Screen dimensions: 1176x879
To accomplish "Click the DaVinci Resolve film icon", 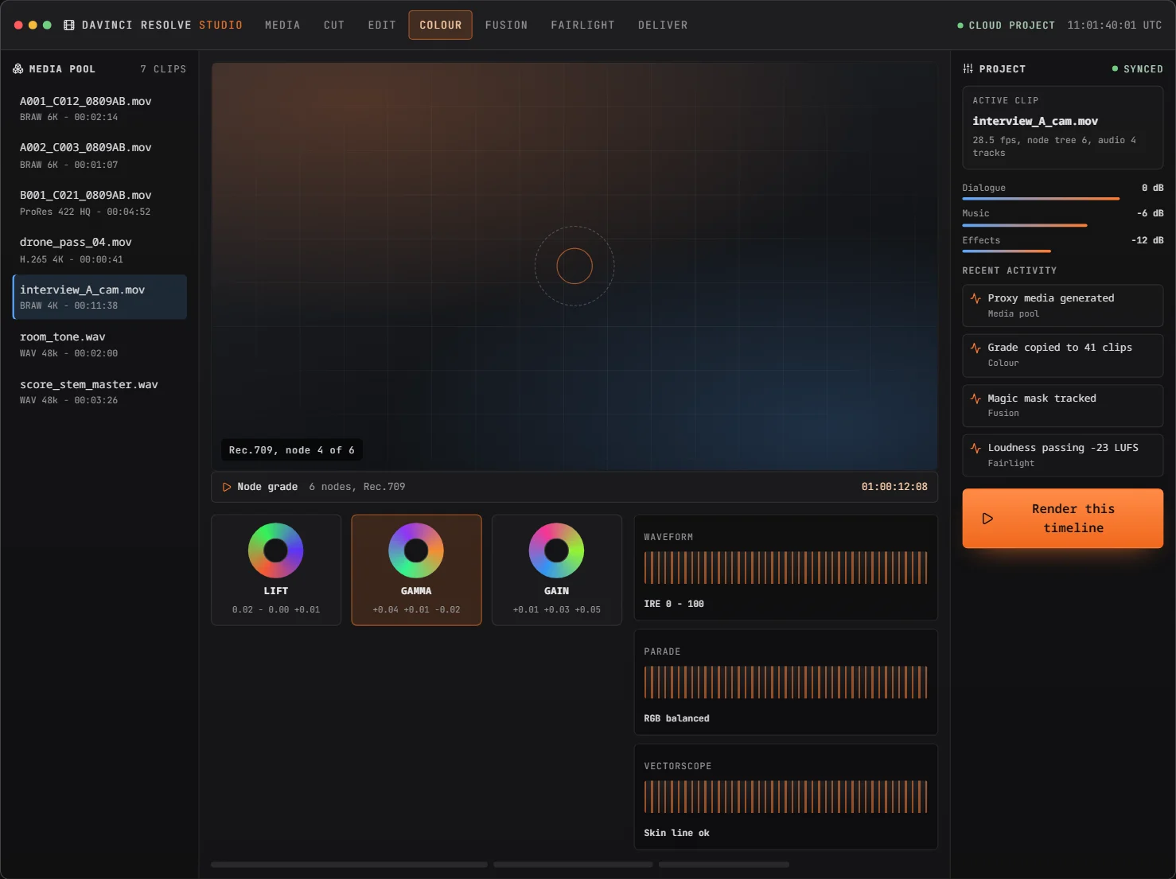I will [x=69, y=25].
